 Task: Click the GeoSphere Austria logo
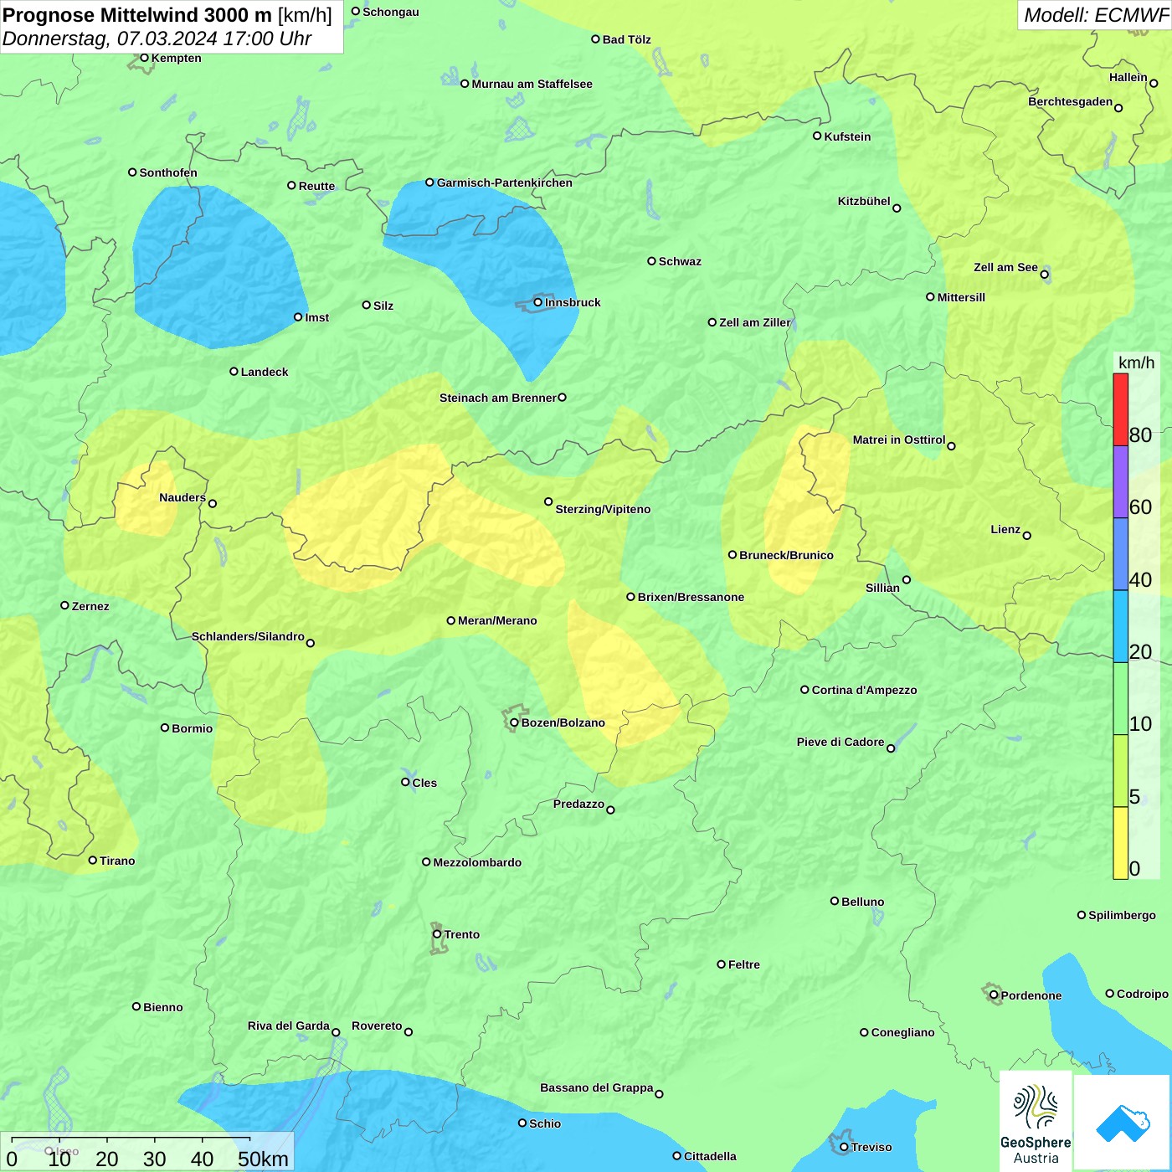coord(1036,1121)
